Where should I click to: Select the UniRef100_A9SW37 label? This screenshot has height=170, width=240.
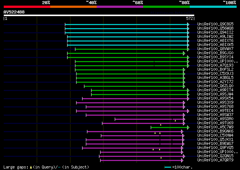tap(215, 115)
